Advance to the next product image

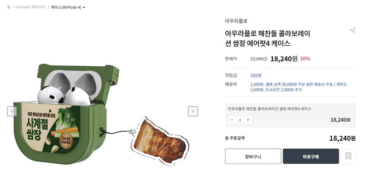pyautogui.click(x=193, y=111)
